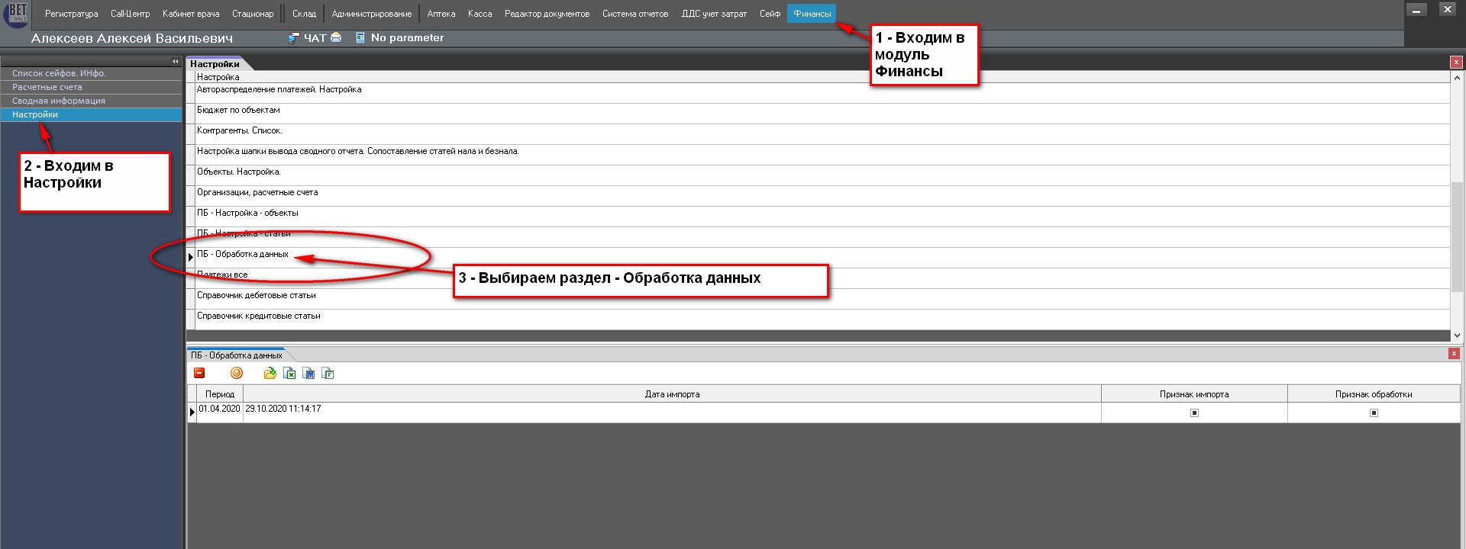
Task: Open chat via the computer icon
Action: pyautogui.click(x=294, y=38)
